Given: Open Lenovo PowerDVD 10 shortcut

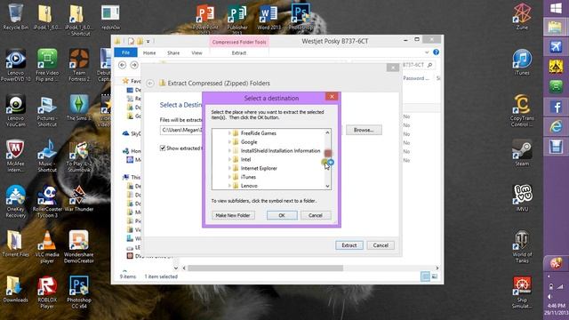Looking at the screenshot, I should 15,65.
